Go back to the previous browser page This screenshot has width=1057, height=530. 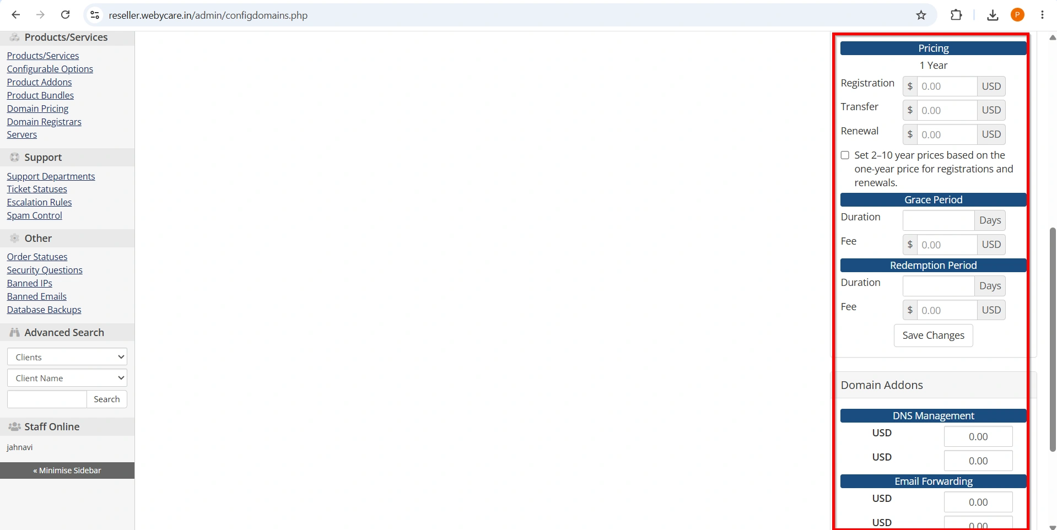pos(16,15)
